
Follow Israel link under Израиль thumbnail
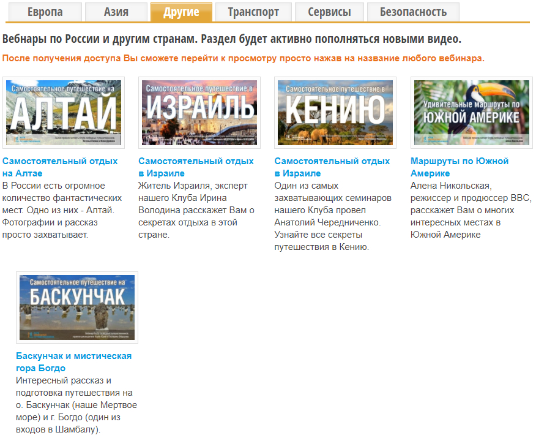pos(196,167)
